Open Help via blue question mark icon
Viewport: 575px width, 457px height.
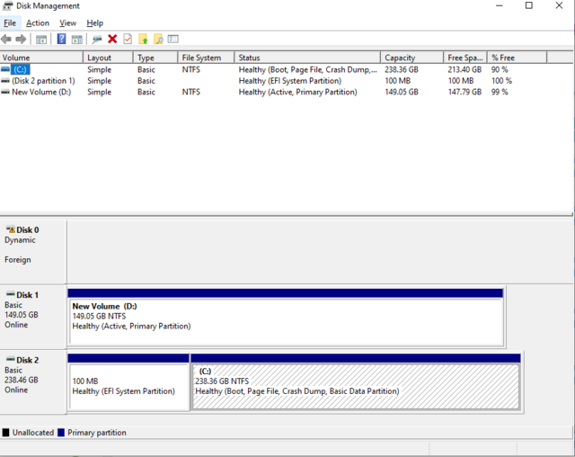pos(61,40)
